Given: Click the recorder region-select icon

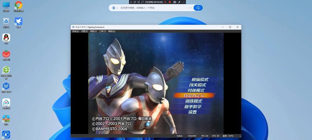Looking at the screenshot, I should tap(139, 2).
